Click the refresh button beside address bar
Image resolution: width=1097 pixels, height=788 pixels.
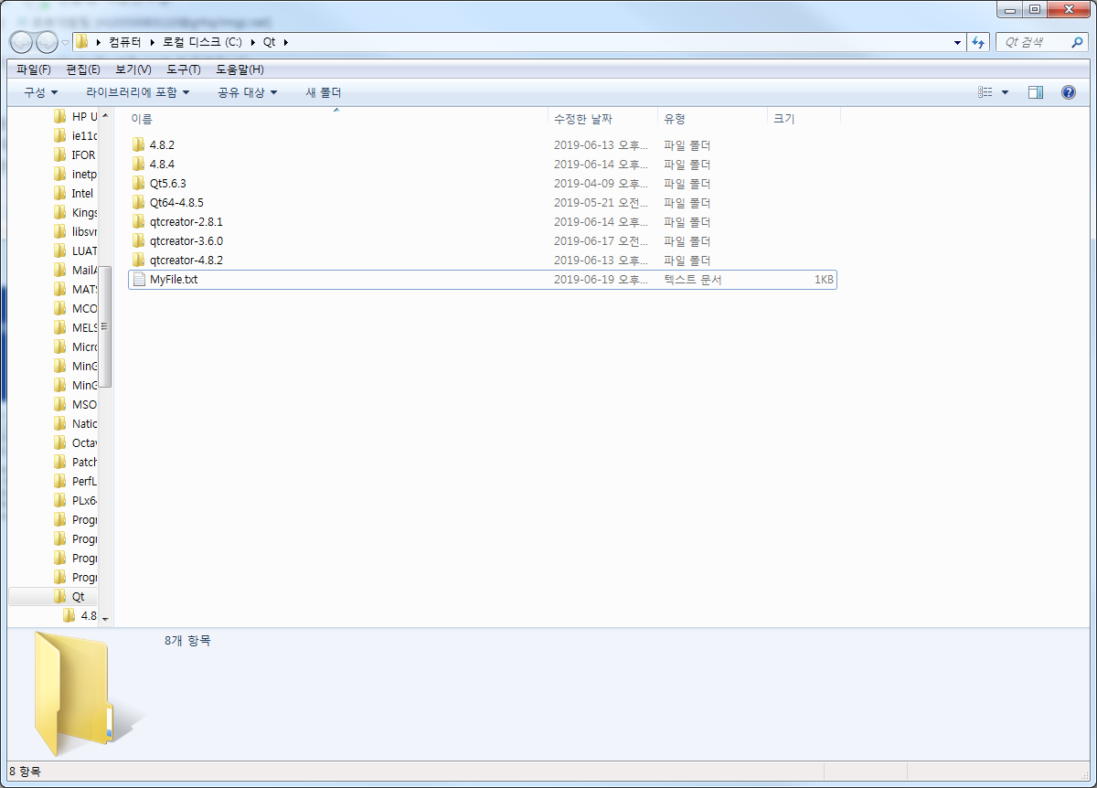tap(979, 42)
